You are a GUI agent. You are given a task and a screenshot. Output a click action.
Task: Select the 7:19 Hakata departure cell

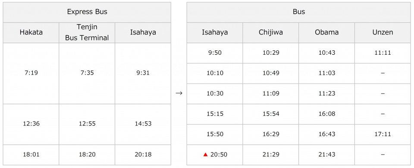coord(31,73)
